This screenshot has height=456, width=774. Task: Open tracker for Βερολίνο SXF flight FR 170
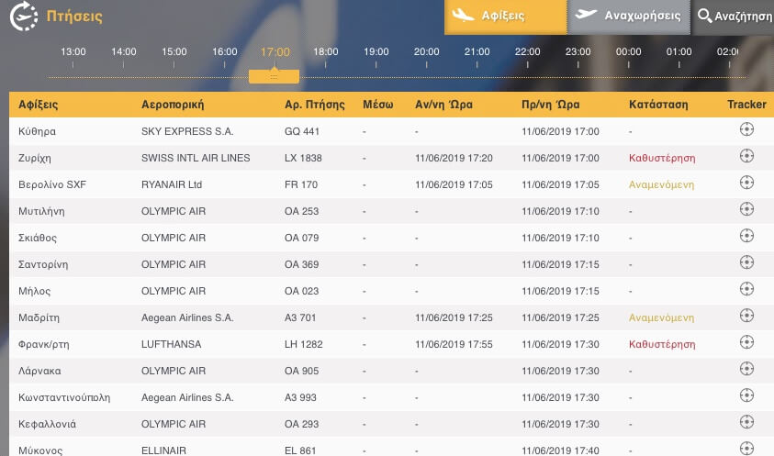(746, 183)
